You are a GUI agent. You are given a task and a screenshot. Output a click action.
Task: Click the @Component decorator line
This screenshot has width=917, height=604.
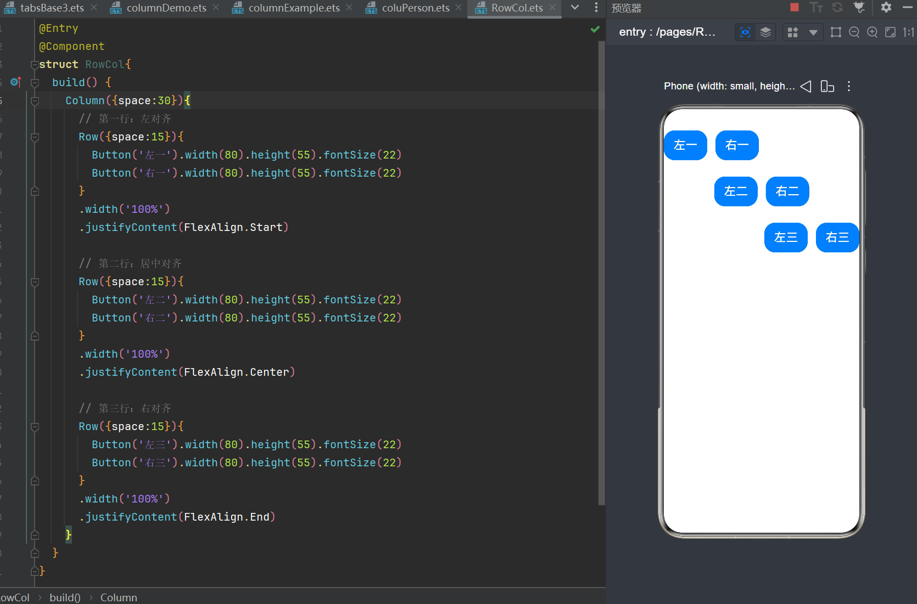71,47
